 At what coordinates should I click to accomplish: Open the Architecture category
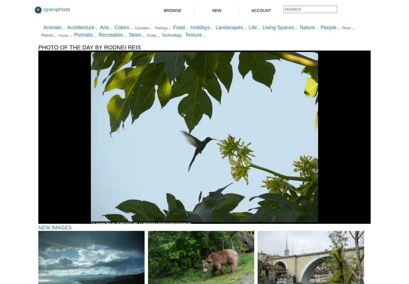tap(81, 28)
